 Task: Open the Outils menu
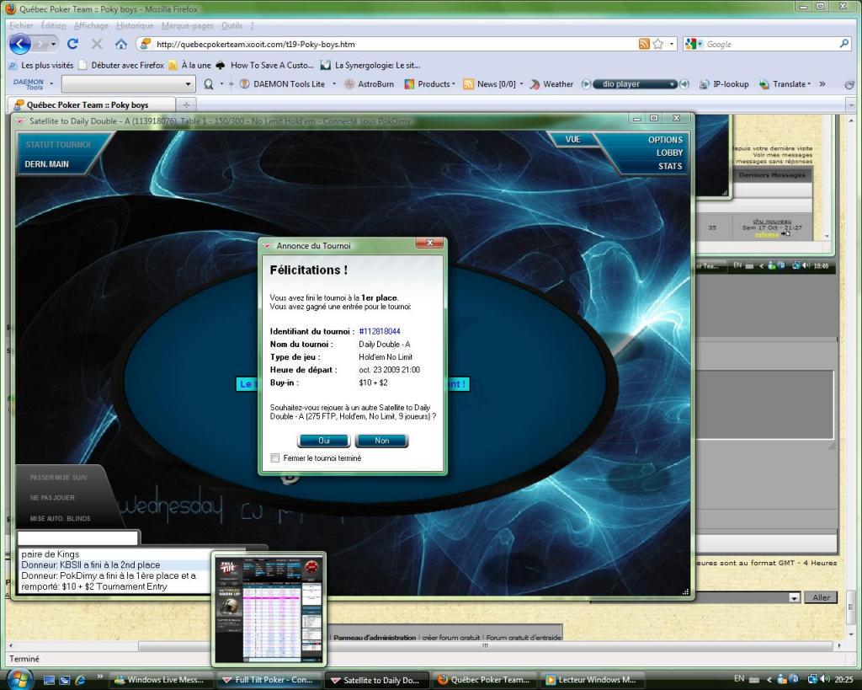tap(231, 25)
